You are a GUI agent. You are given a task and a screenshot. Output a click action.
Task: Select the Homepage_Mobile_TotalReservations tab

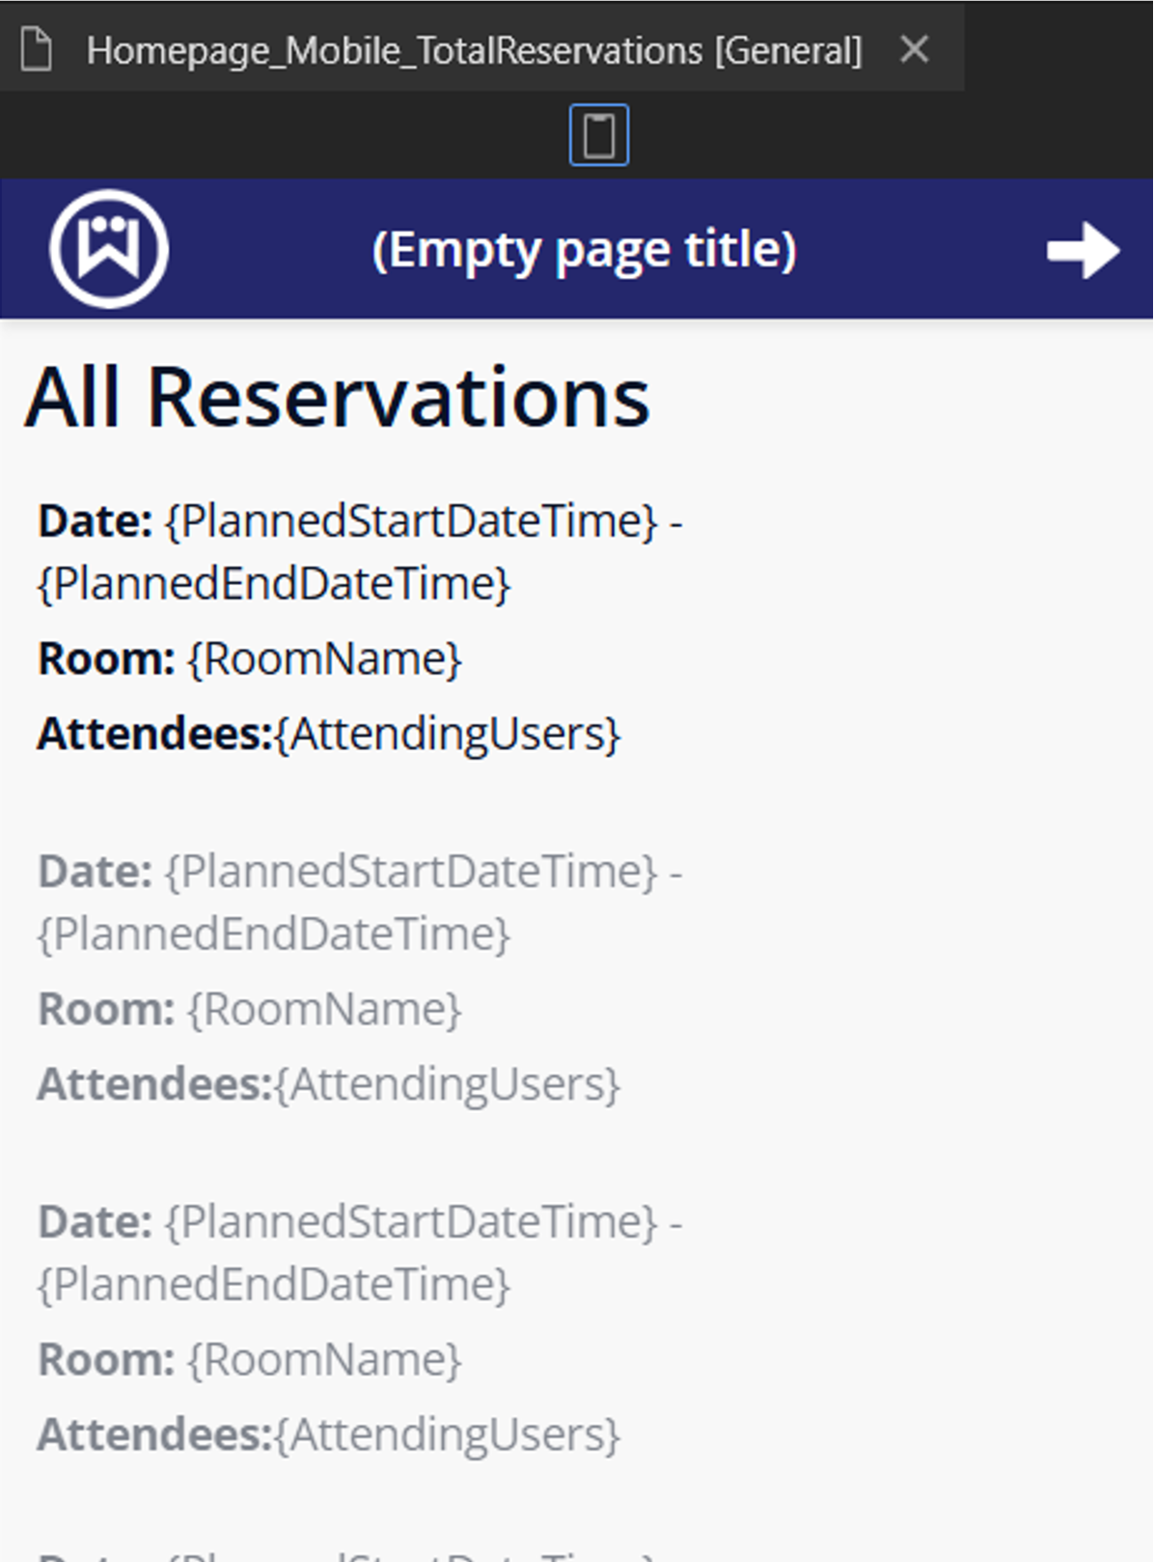473,50
